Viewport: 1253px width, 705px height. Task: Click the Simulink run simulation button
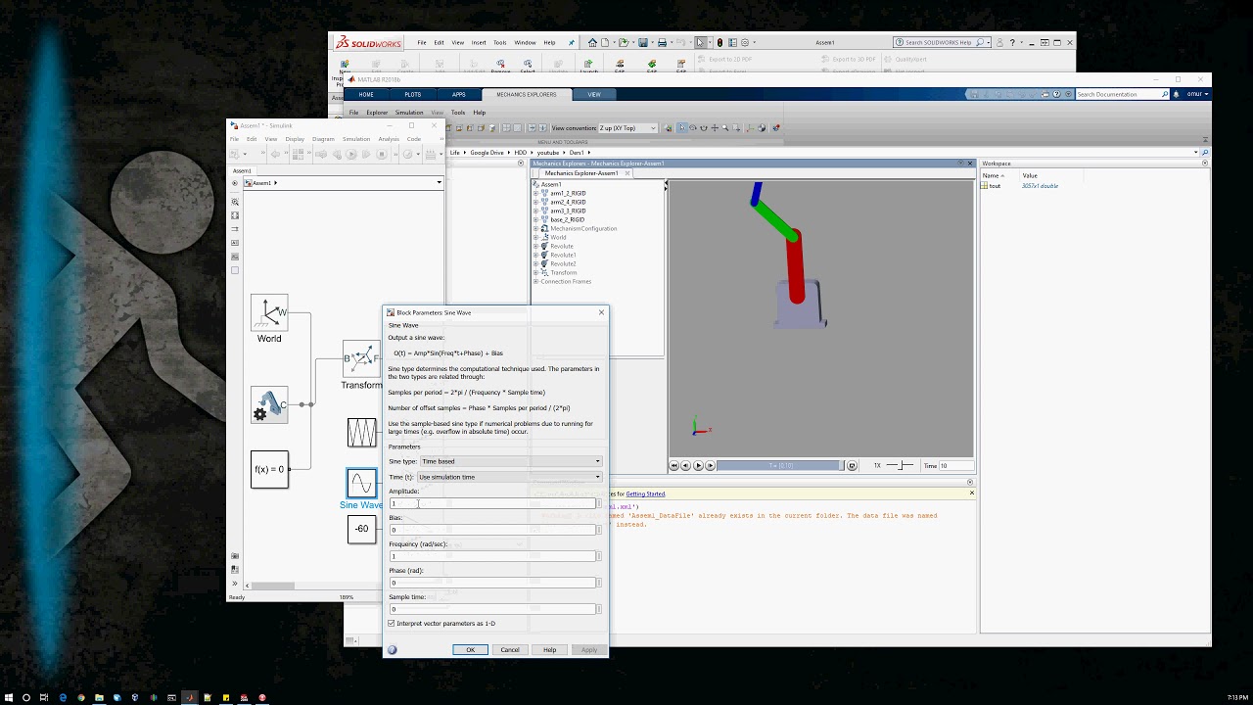pos(351,154)
